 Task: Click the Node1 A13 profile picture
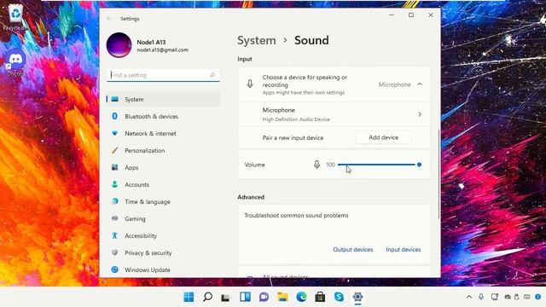tap(119, 45)
